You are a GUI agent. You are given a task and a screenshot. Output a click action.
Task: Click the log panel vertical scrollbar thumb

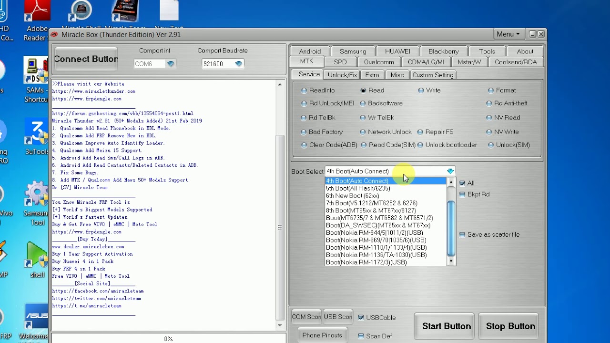(280, 228)
